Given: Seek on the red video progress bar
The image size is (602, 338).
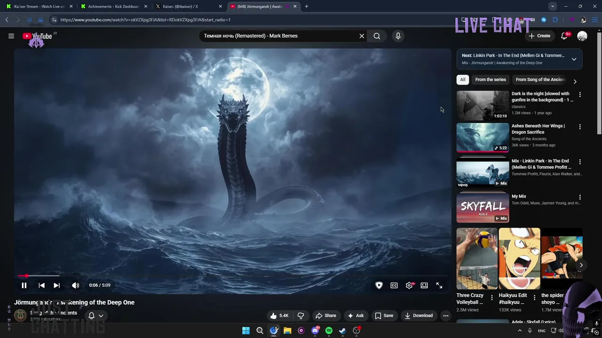Looking at the screenshot, I should 233,276.
